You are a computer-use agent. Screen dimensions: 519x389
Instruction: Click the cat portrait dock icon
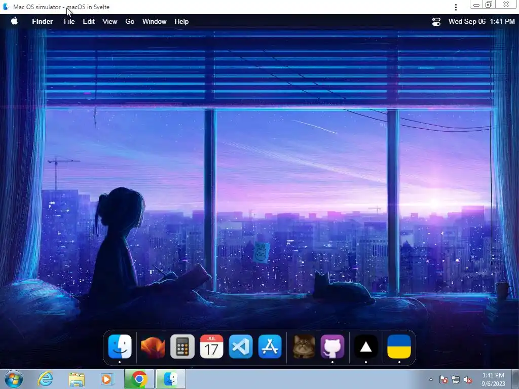click(304, 346)
